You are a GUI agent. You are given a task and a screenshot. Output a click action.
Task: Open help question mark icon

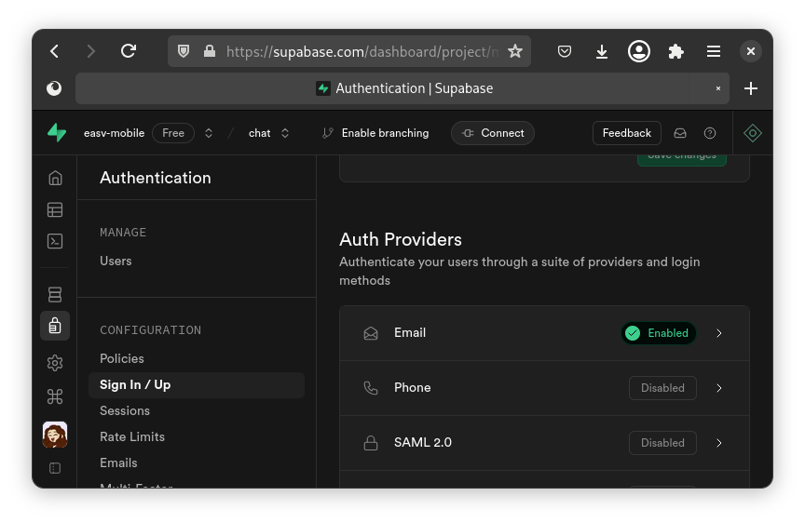710,133
